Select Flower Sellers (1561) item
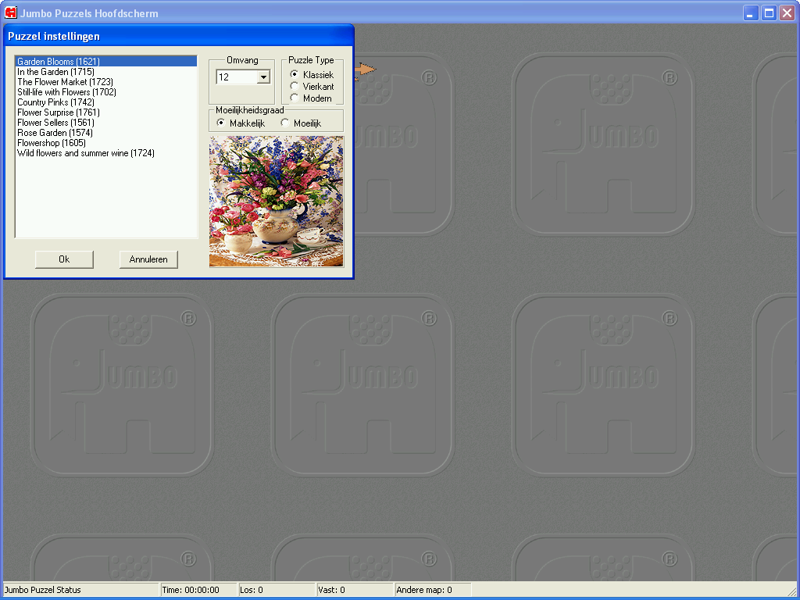 pyautogui.click(x=106, y=123)
